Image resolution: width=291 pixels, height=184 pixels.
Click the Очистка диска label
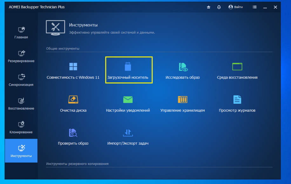pos(73,110)
